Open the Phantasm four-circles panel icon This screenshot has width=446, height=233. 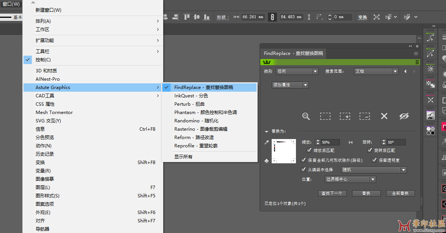point(430,131)
